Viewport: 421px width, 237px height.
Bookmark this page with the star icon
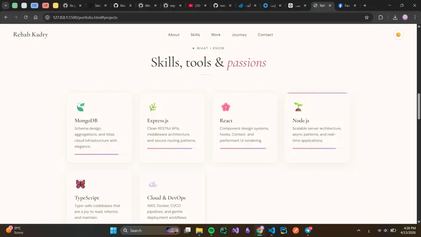coord(367,17)
